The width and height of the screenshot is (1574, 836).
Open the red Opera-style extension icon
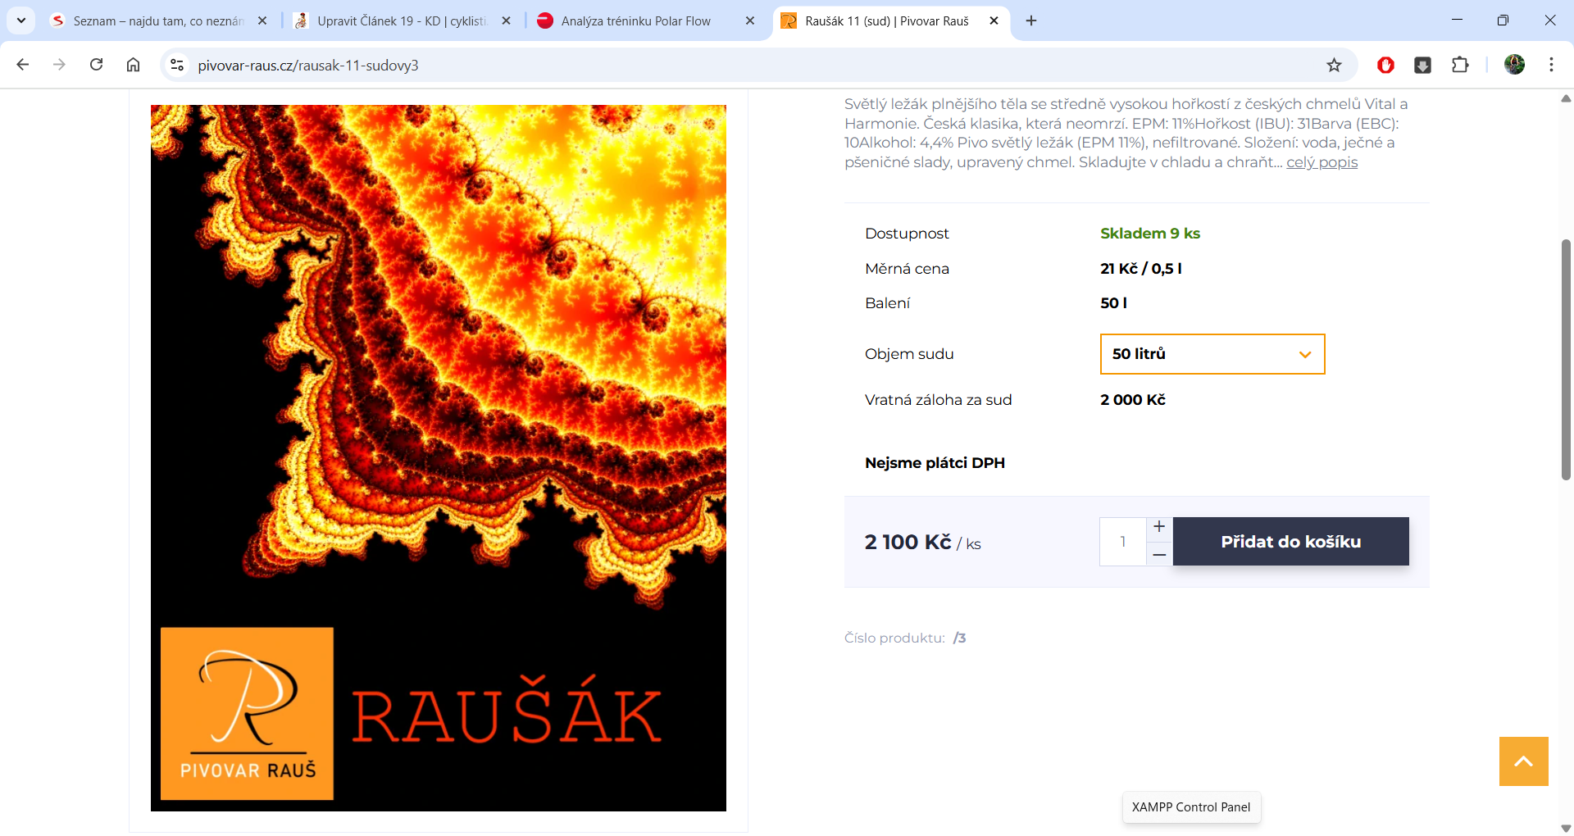click(x=1385, y=65)
